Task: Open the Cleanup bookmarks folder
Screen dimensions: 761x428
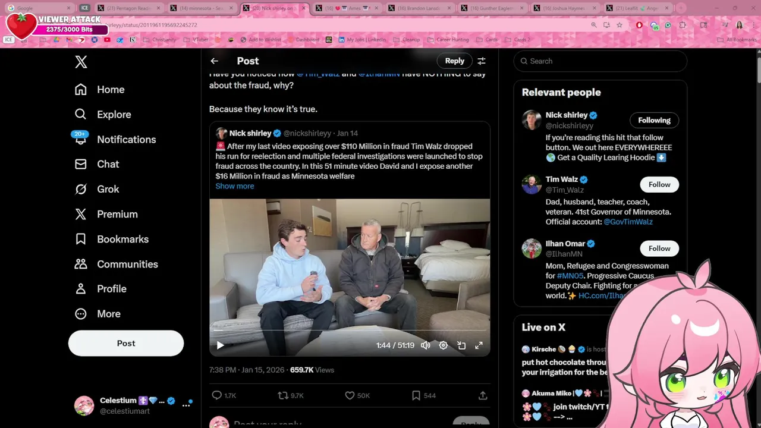Action: pyautogui.click(x=407, y=40)
